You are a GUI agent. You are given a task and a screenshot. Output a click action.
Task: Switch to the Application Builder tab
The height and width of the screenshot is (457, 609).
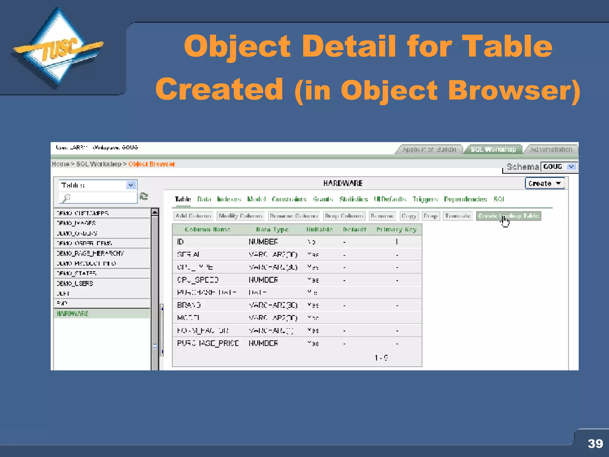429,149
